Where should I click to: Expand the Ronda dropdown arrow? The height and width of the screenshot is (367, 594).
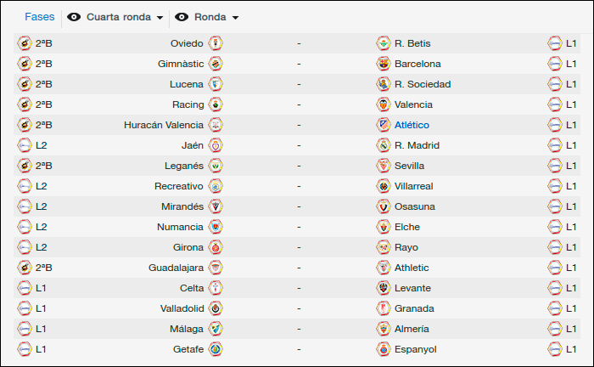[x=235, y=18]
